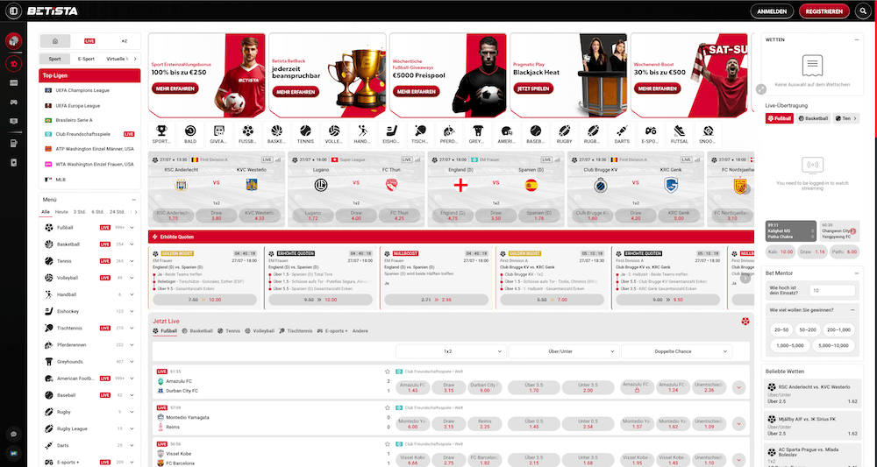Collapse the Bet Mentor panel

[857, 273]
